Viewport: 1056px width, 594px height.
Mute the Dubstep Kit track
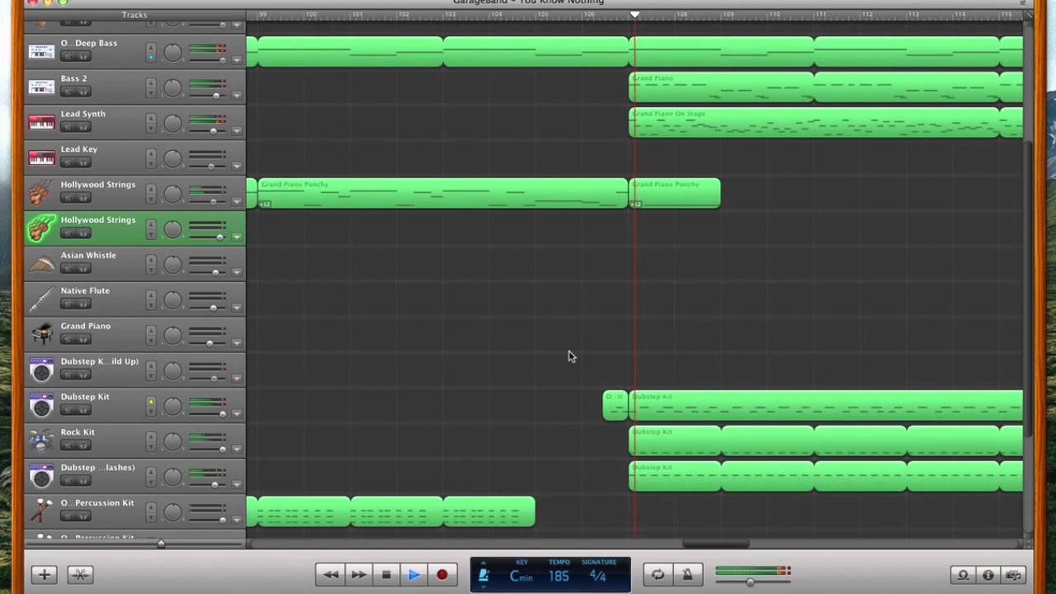[68, 411]
